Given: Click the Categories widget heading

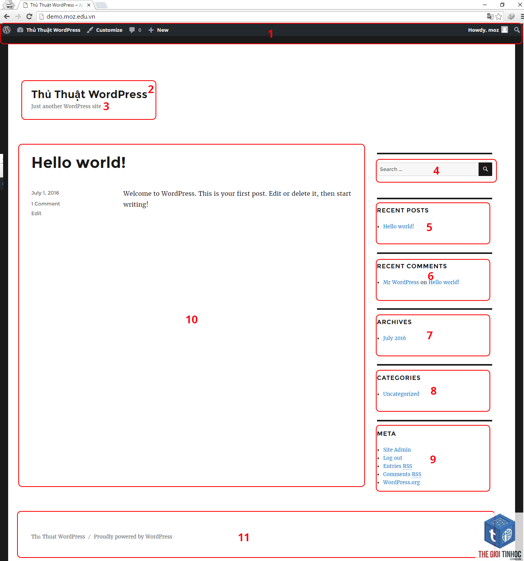Looking at the screenshot, I should (x=399, y=378).
